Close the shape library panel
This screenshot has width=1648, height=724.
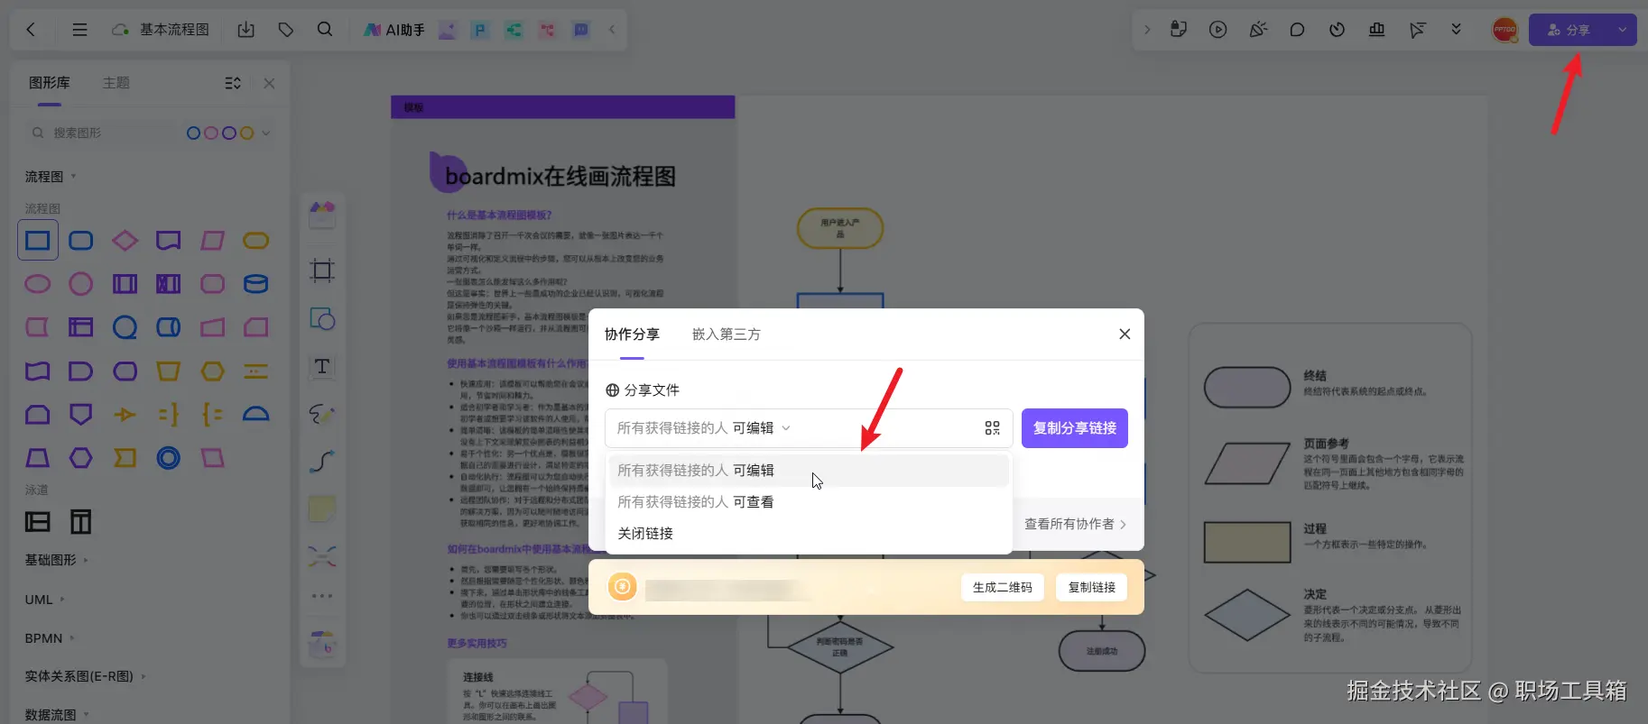[269, 83]
